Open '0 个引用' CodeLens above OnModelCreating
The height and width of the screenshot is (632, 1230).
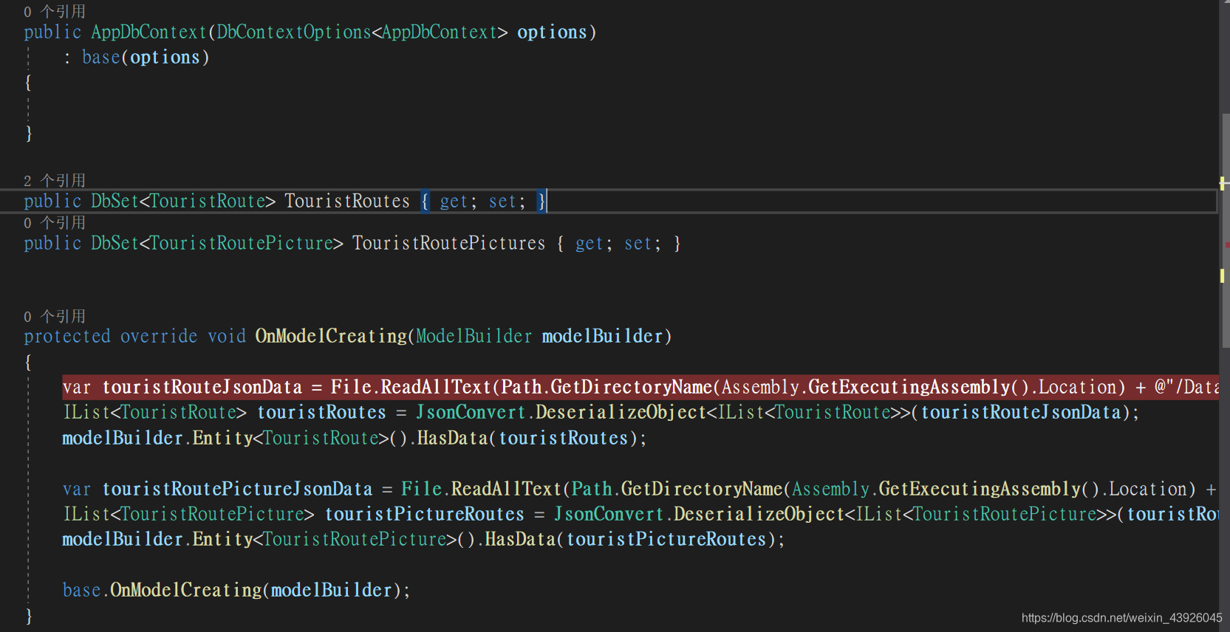click(x=55, y=317)
